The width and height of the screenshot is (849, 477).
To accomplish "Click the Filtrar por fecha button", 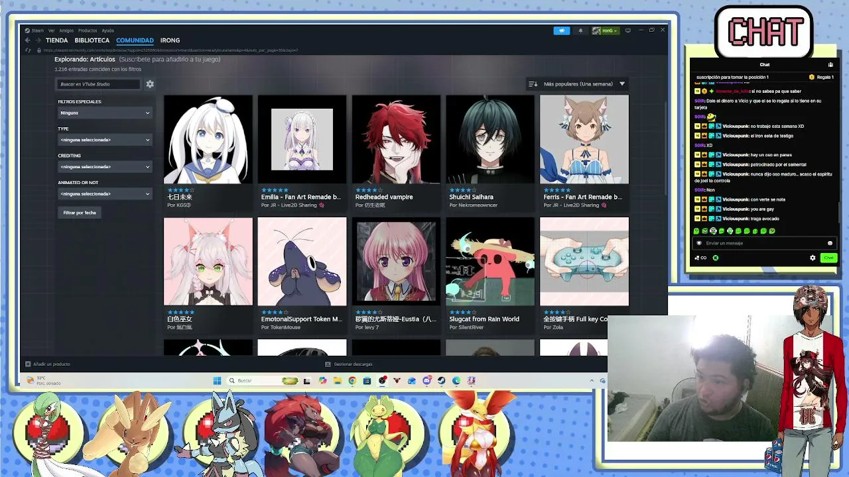I will click(80, 213).
